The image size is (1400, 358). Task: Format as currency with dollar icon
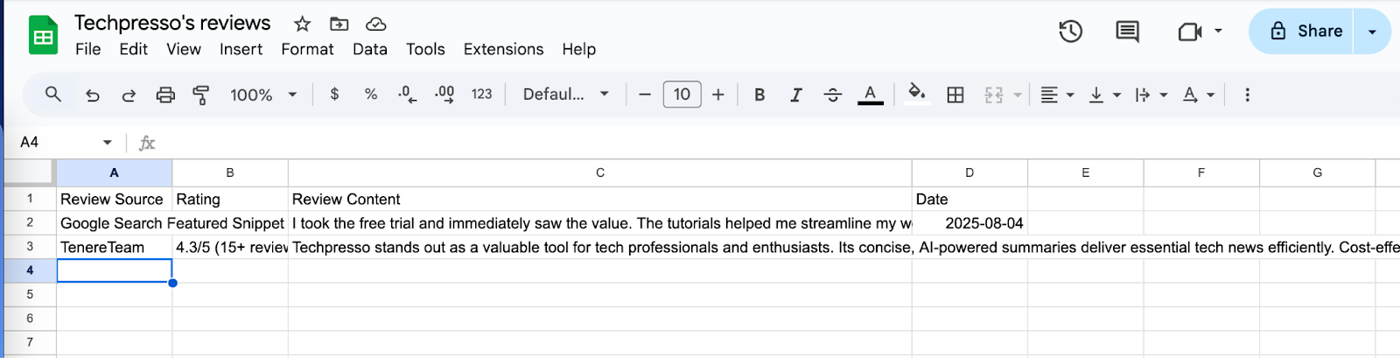point(334,94)
